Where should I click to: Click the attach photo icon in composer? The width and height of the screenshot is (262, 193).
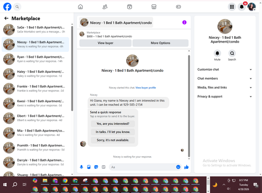pyautogui.click(x=89, y=167)
